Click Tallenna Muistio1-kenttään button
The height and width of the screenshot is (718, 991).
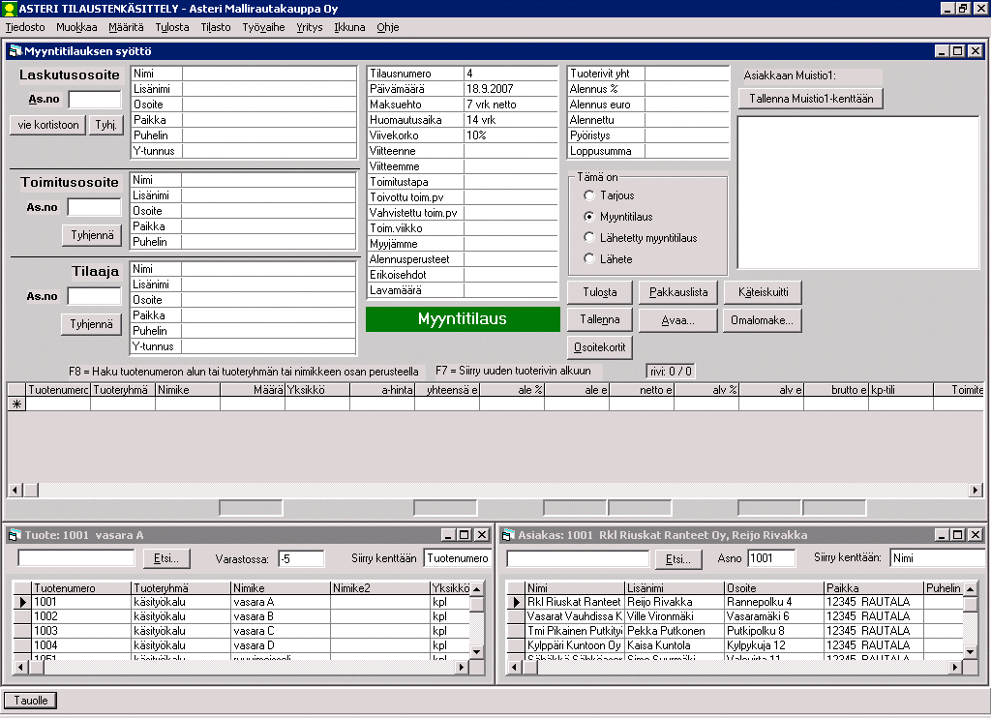tap(811, 99)
